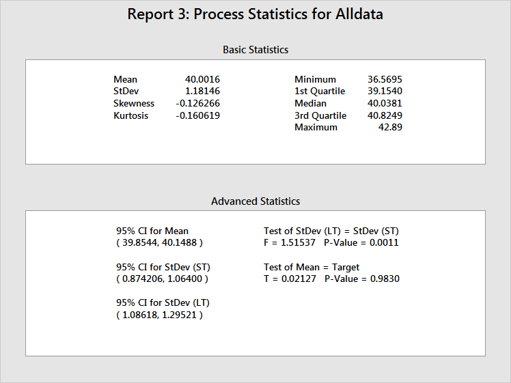The width and height of the screenshot is (511, 383).
Task: Click 'Test of StDev (LT) = StDev (ST)' text
Action: click(x=331, y=231)
